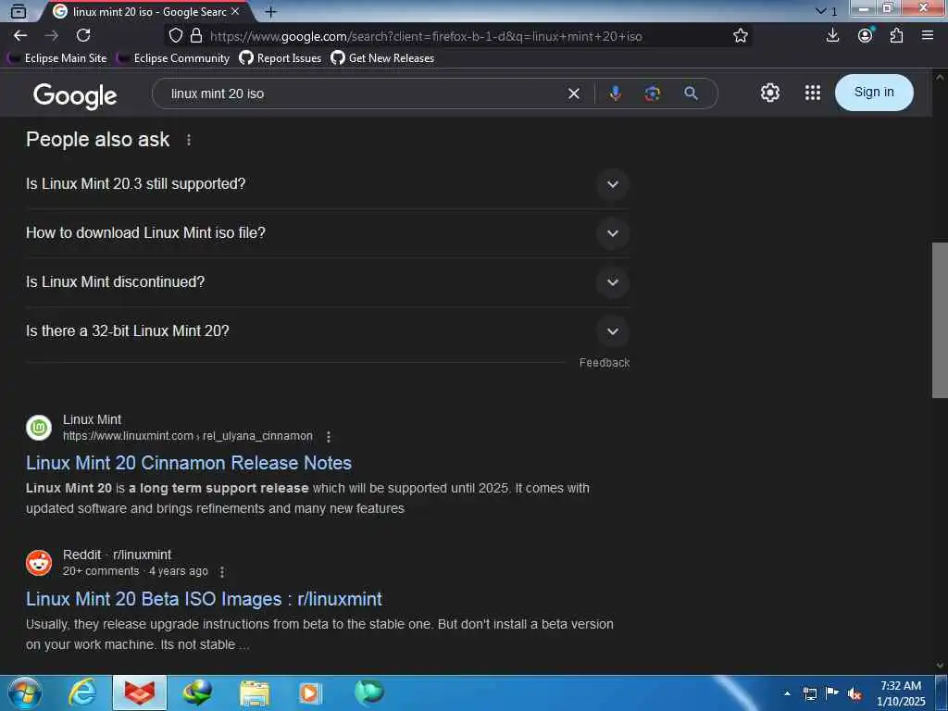The width and height of the screenshot is (948, 711).
Task: Show hidden system tray icons
Action: point(787,693)
